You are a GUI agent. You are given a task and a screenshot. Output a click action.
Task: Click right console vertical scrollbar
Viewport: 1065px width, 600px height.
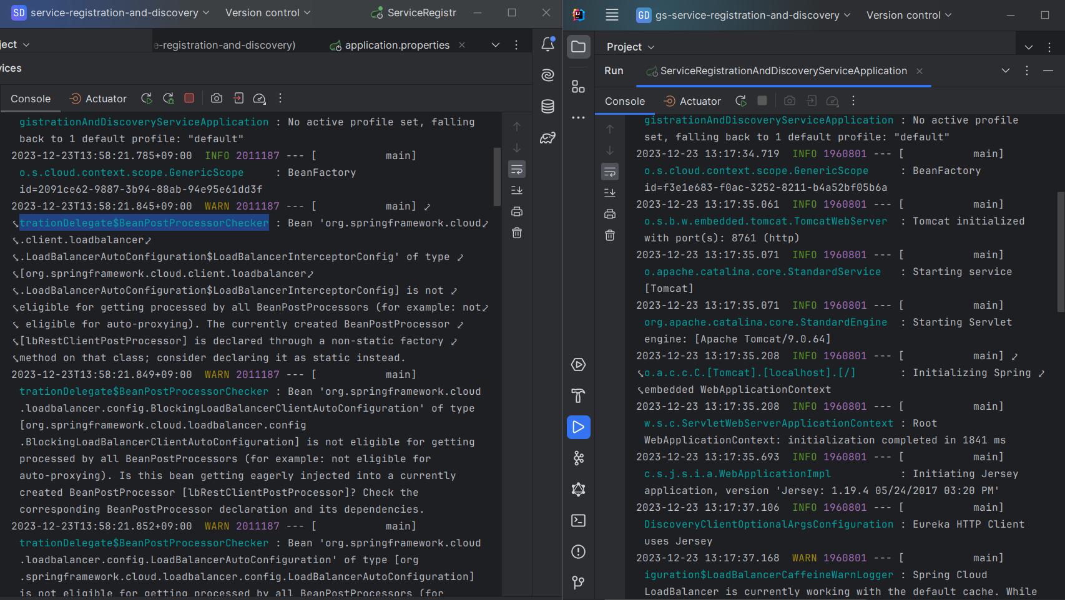tap(1060, 251)
